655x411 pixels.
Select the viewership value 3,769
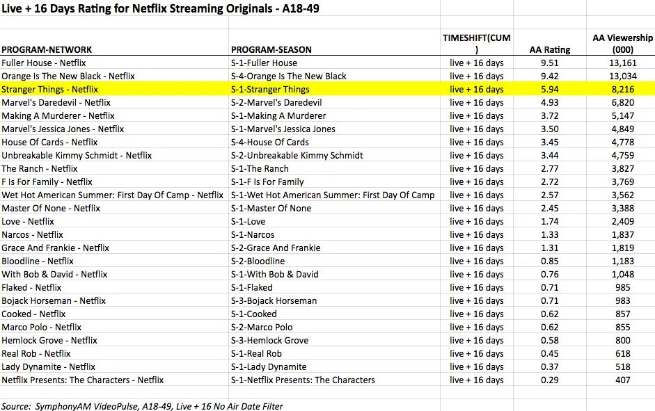click(622, 182)
